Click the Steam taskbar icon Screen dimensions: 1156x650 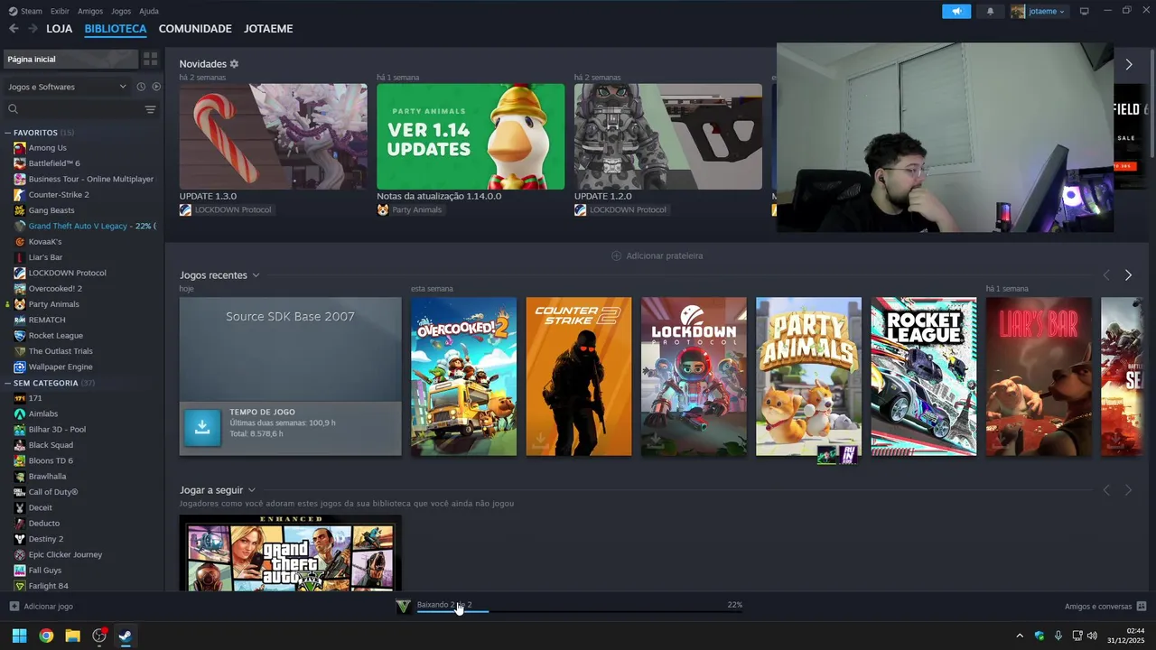coord(125,636)
